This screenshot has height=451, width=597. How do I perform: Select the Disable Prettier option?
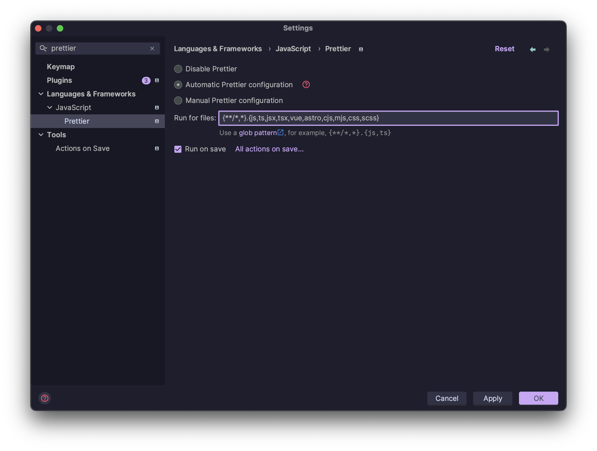(178, 69)
